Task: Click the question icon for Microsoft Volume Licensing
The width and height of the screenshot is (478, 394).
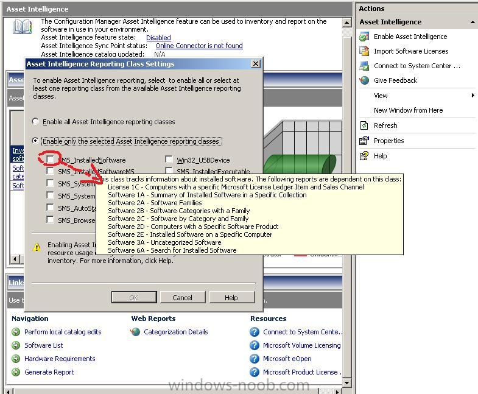Action: coord(255,345)
